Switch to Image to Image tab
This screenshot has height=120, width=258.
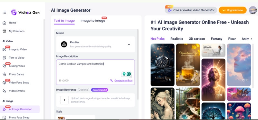[x=93, y=21]
